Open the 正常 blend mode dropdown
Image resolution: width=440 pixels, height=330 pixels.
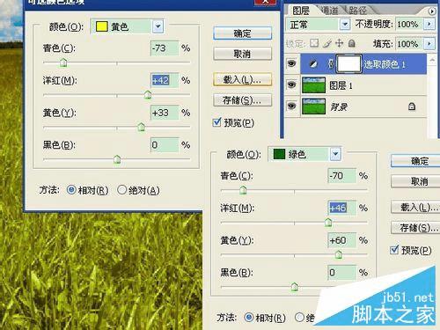[x=345, y=24]
